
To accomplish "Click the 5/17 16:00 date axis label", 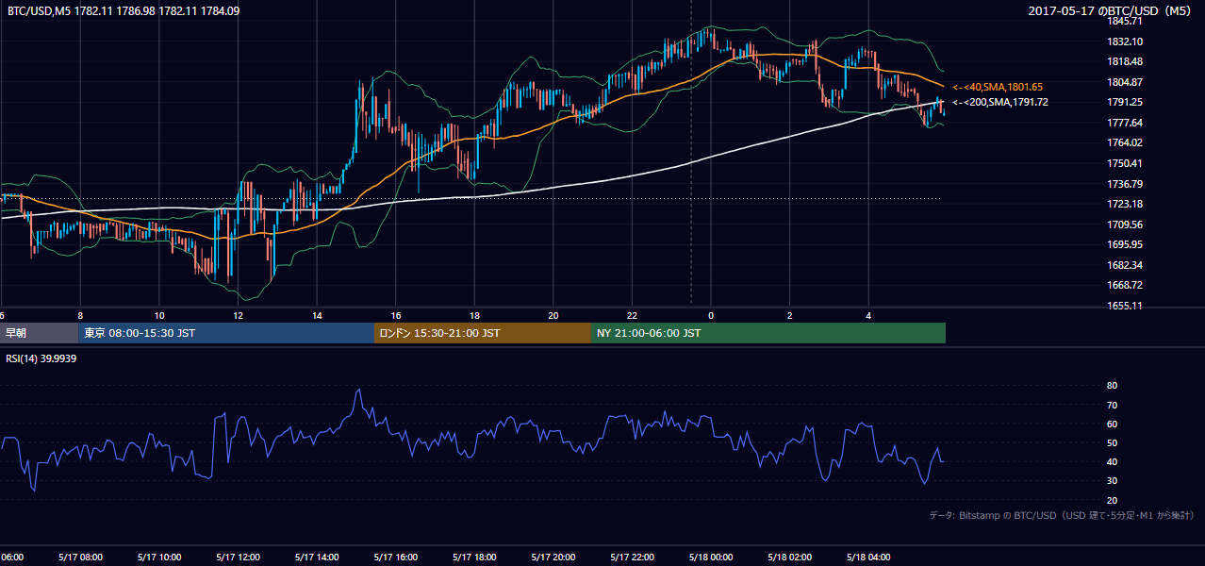I will [396, 558].
